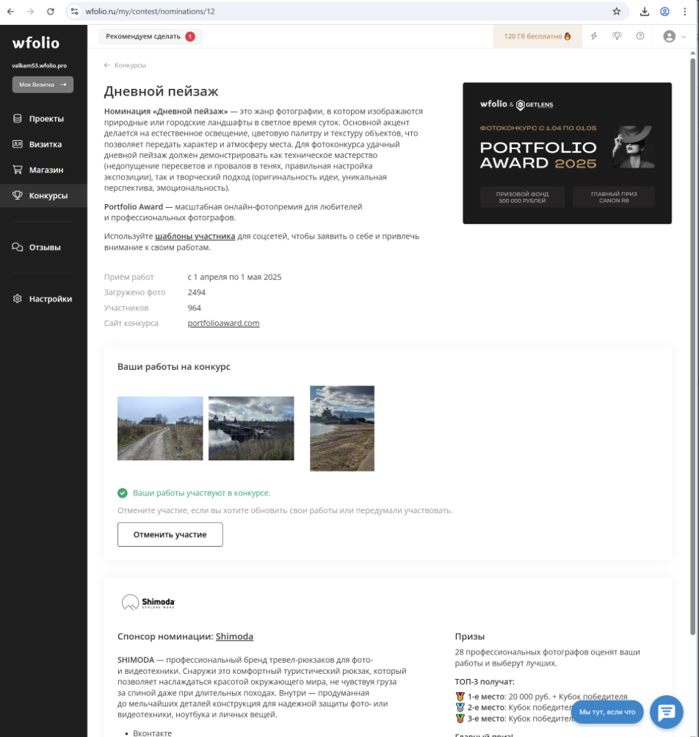Open vertical shoreline photo thumbnail
This screenshot has width=699, height=737.
coord(342,428)
